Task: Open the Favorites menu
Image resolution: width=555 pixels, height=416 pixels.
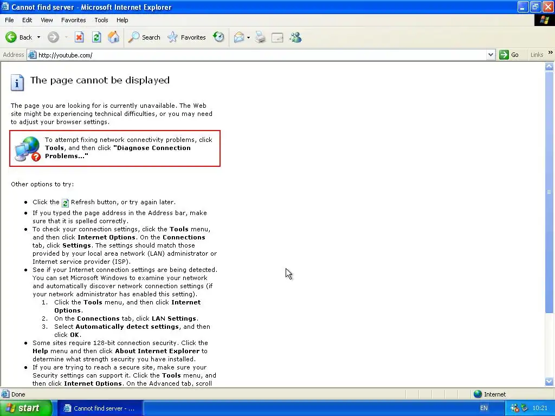Action: click(x=73, y=20)
